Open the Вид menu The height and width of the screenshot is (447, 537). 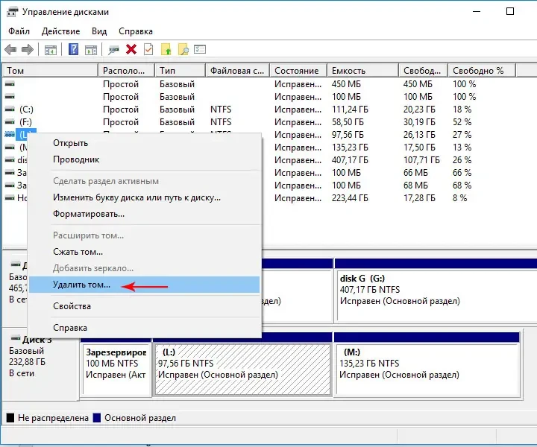(99, 31)
